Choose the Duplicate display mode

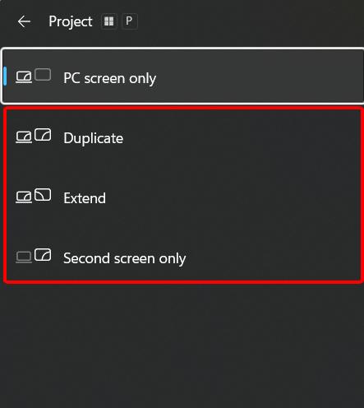tap(182, 137)
